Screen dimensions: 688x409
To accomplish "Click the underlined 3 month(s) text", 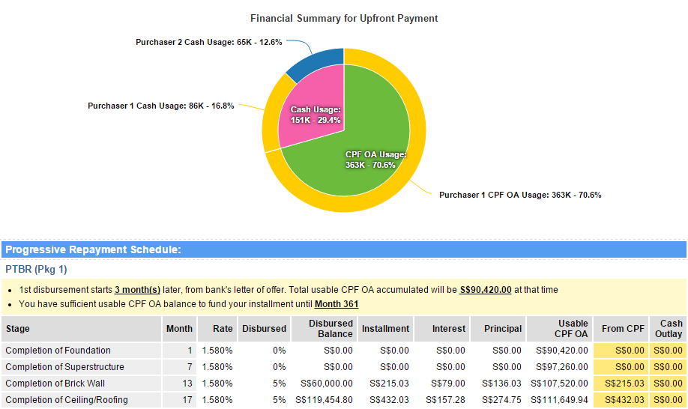I will coord(137,290).
